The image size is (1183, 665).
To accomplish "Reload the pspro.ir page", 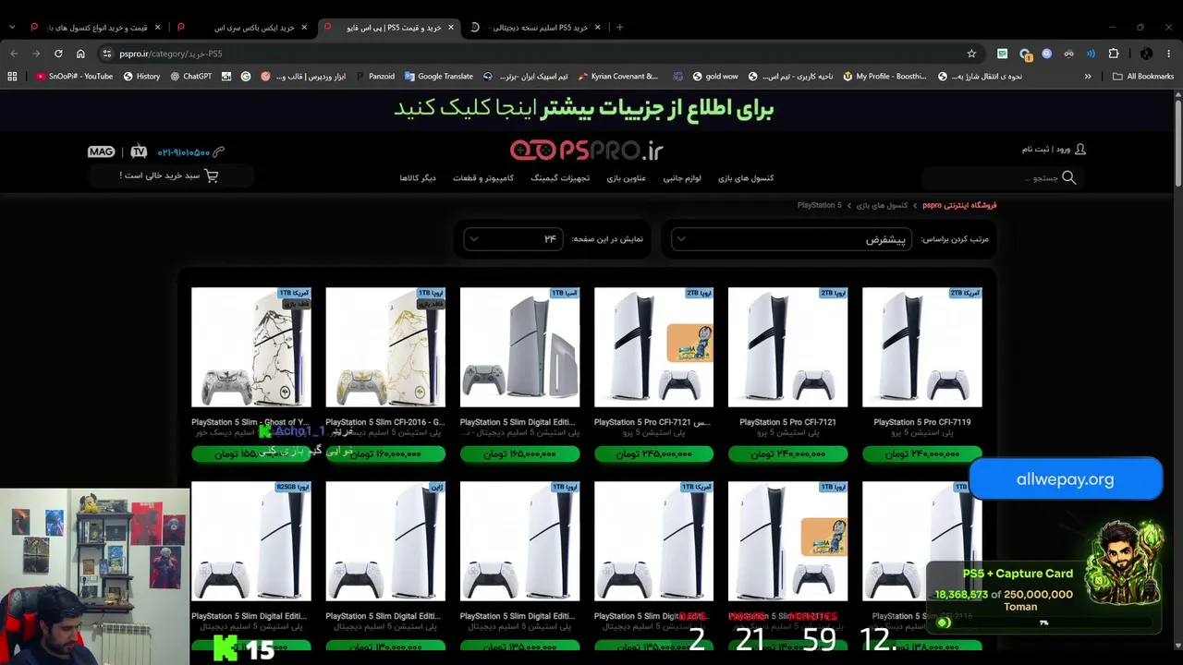I will [x=58, y=54].
